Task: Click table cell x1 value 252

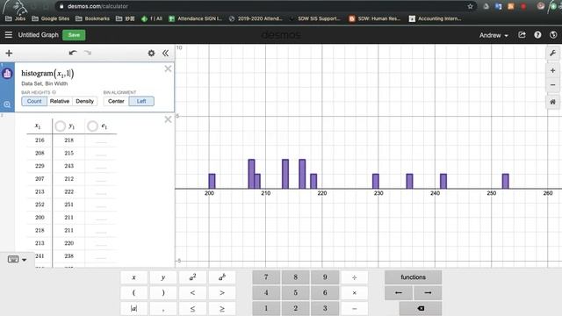Action: tap(40, 205)
